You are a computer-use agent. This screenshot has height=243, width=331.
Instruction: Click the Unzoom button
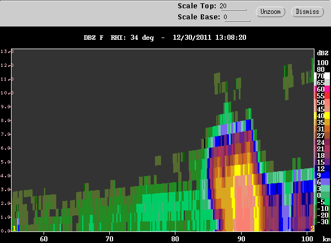pyautogui.click(x=270, y=12)
